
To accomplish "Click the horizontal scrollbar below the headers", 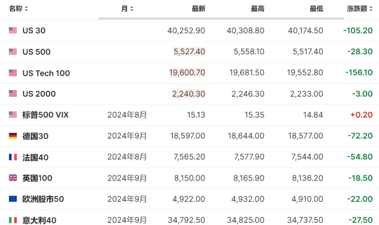I will coord(221,18).
